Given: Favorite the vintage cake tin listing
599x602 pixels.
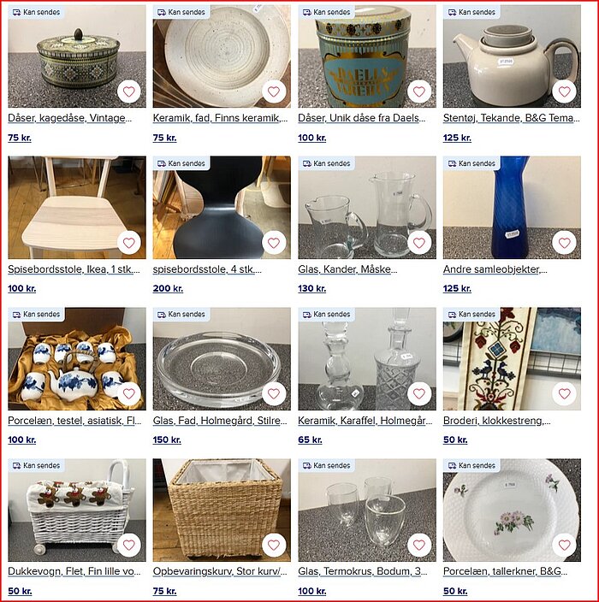Looking at the screenshot, I should 128,91.
